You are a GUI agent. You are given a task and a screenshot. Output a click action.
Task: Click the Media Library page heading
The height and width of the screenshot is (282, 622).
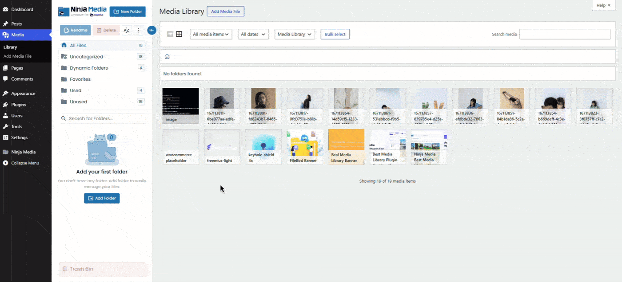(182, 12)
